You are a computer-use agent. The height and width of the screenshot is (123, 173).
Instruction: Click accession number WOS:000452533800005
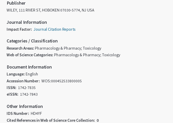pos(62,81)
